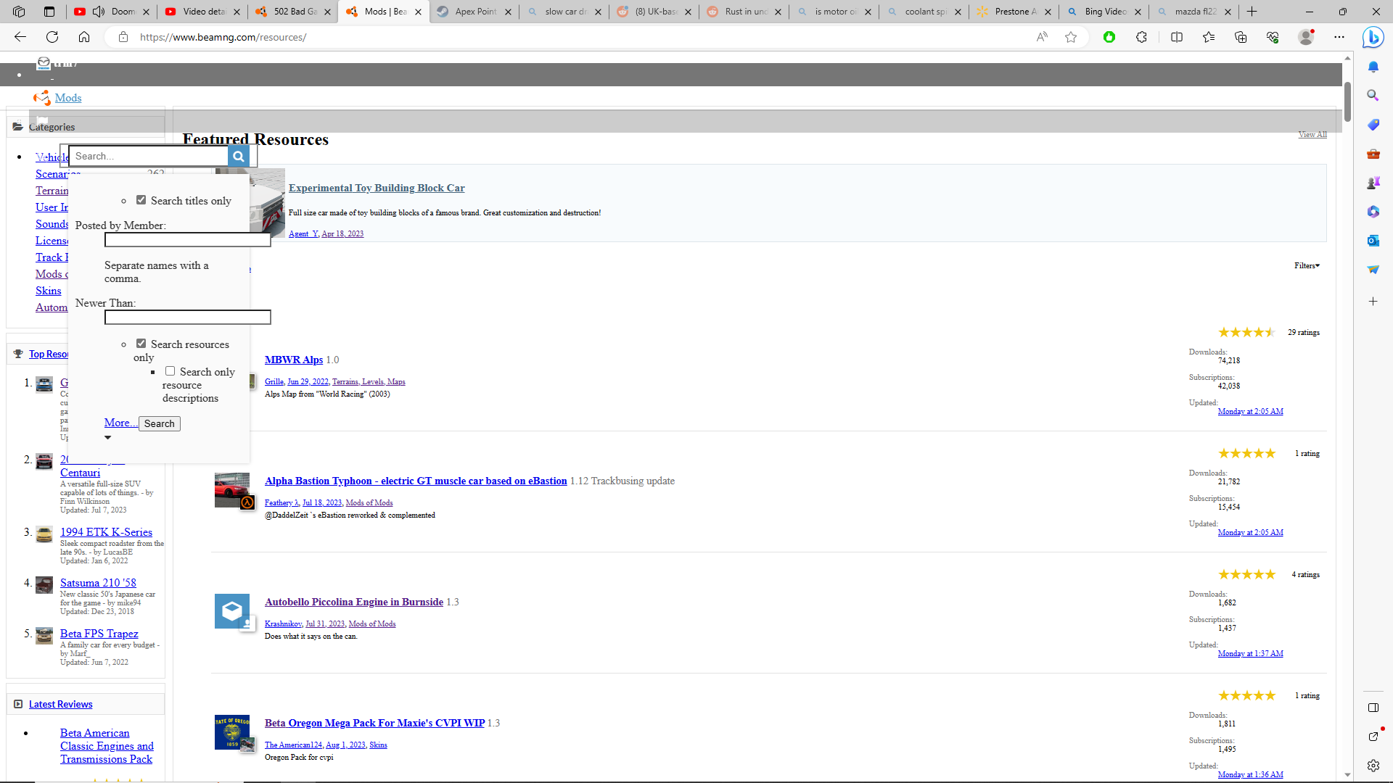This screenshot has width=1393, height=783.
Task: Open Outlook icon in Edge sidebar
Action: [1373, 241]
